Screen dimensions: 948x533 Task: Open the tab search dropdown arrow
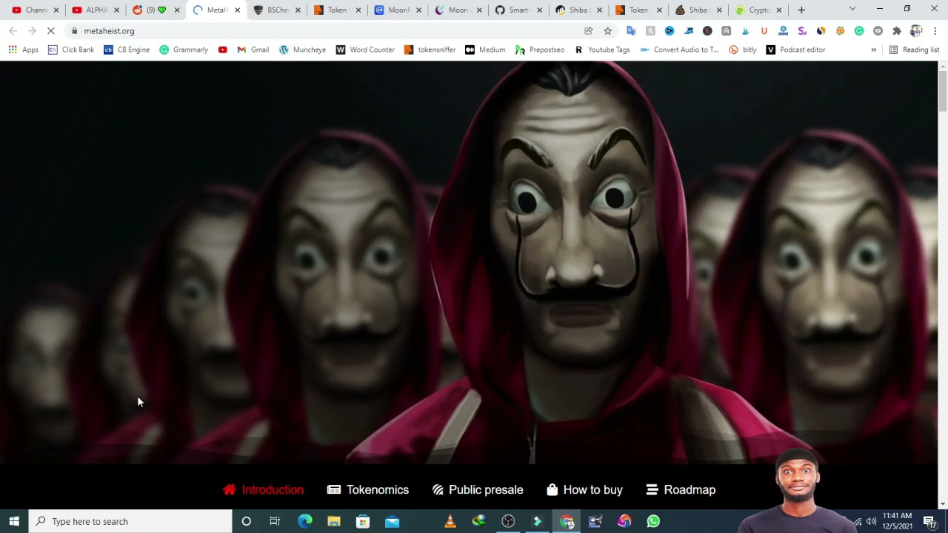coord(852,9)
